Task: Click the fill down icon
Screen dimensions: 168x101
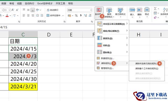Action: point(155,13)
